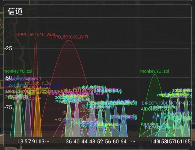Expand the ellipsis between channels 64 and 149
The height and width of the screenshot is (150, 195).
133,142
